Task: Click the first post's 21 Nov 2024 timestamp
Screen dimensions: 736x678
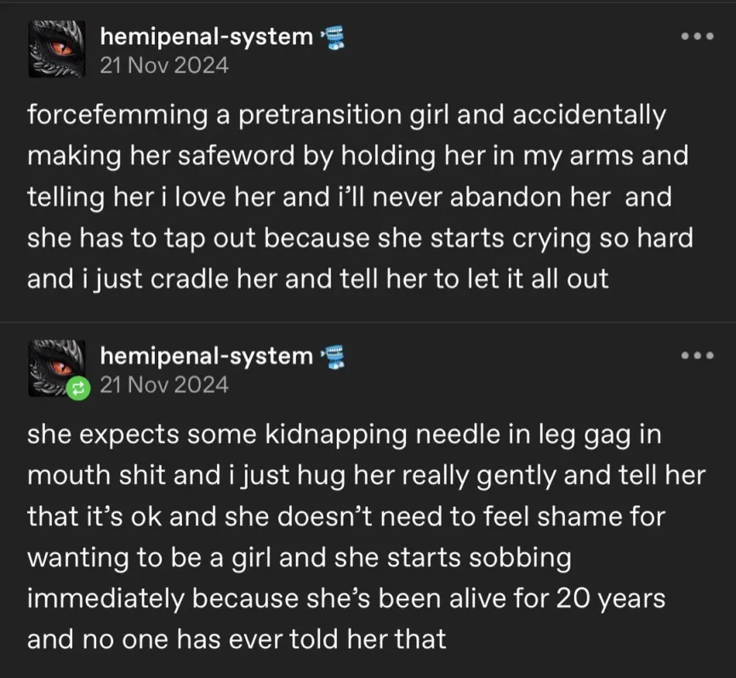Action: tap(164, 66)
